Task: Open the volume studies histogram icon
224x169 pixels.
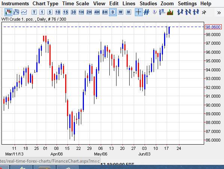Action: (x=170, y=12)
